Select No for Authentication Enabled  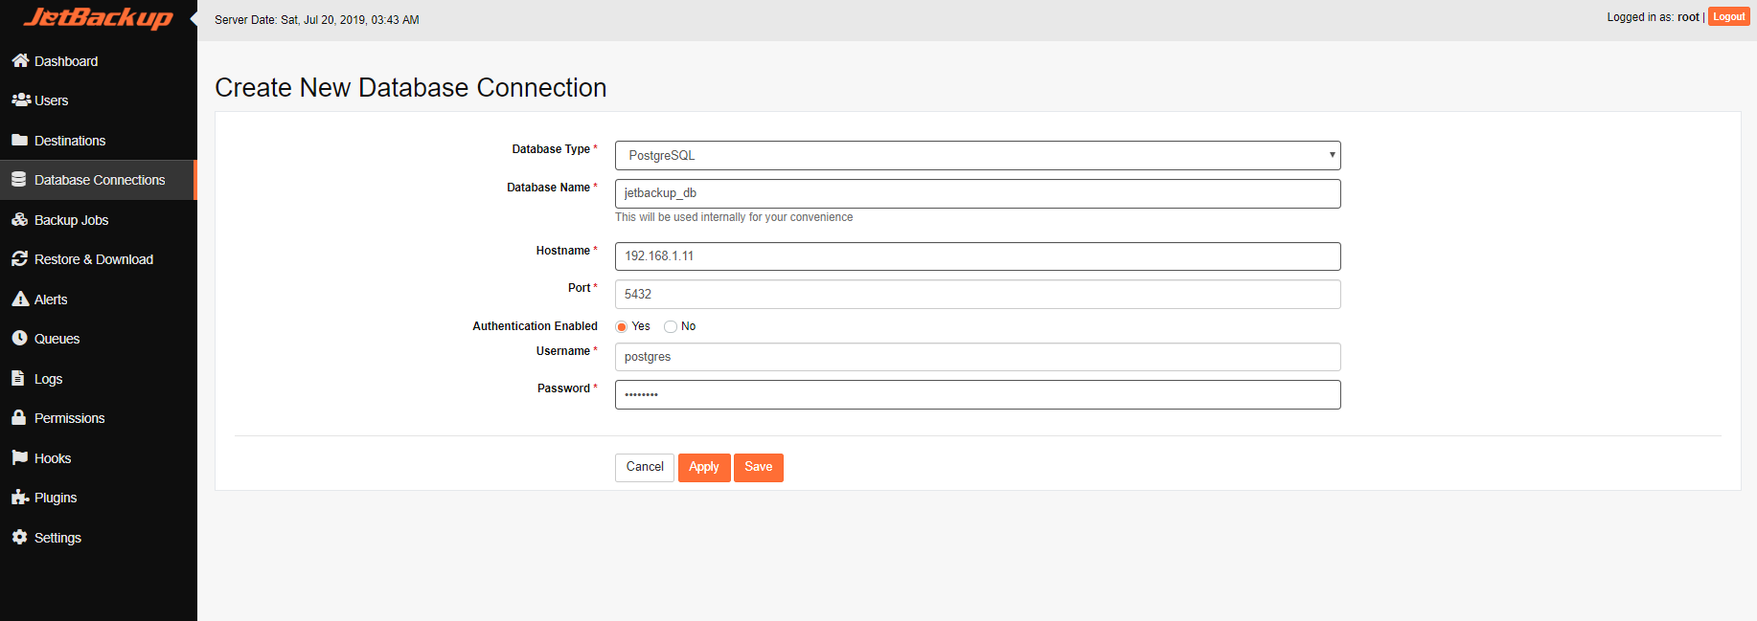671,326
